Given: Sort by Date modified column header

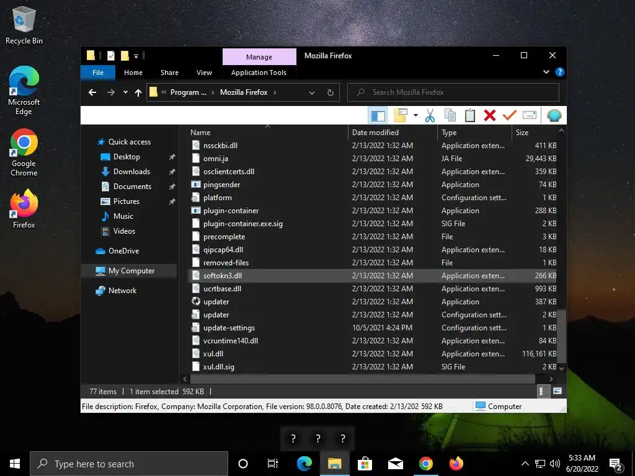Looking at the screenshot, I should (x=393, y=133).
